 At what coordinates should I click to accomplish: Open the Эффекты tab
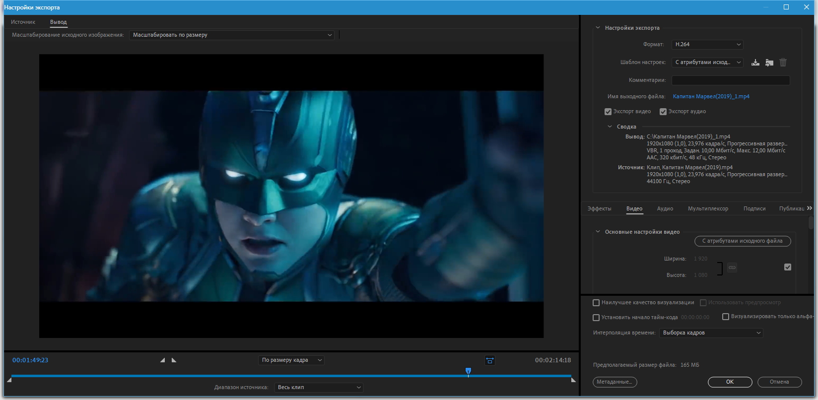coord(600,208)
